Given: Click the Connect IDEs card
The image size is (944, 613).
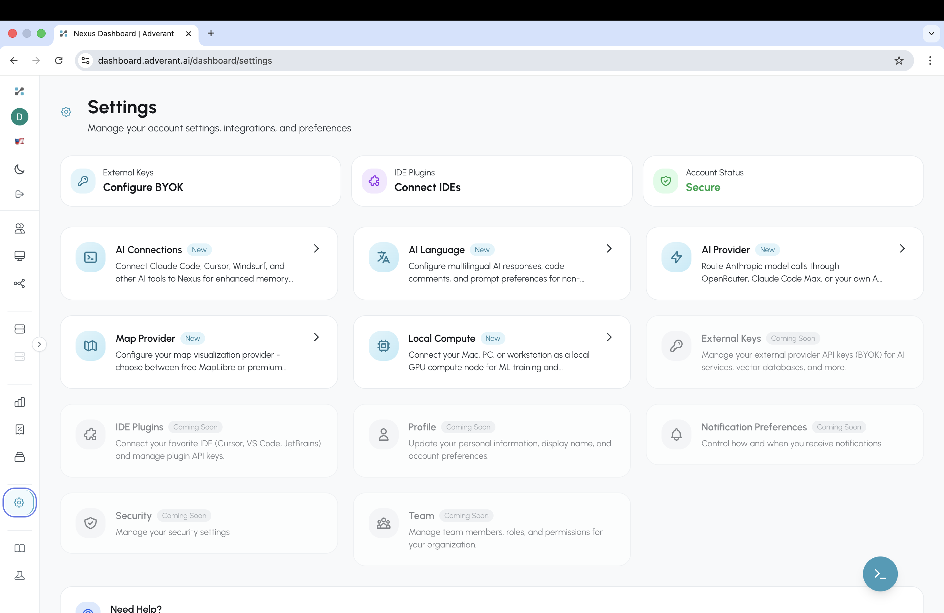Looking at the screenshot, I should tap(491, 181).
